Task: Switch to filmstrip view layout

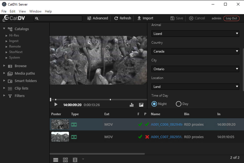Action: [75, 160]
